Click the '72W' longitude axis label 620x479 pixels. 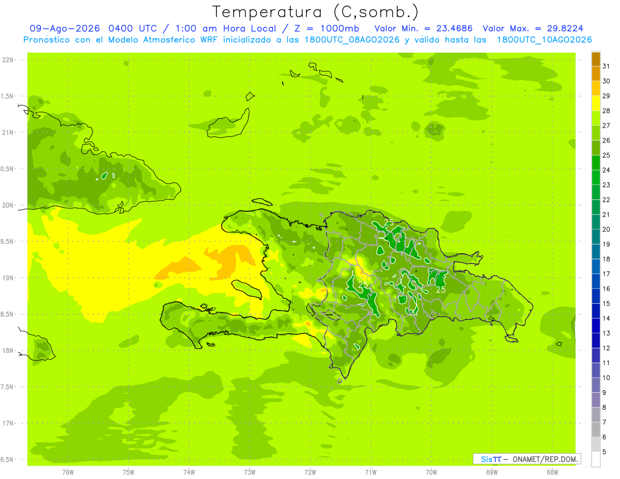click(311, 472)
